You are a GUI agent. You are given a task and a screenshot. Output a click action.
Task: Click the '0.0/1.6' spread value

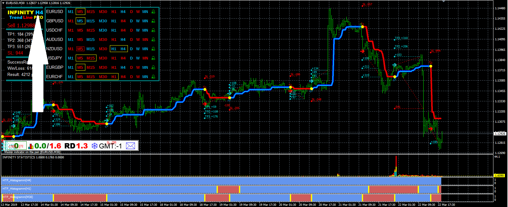click(x=48, y=146)
